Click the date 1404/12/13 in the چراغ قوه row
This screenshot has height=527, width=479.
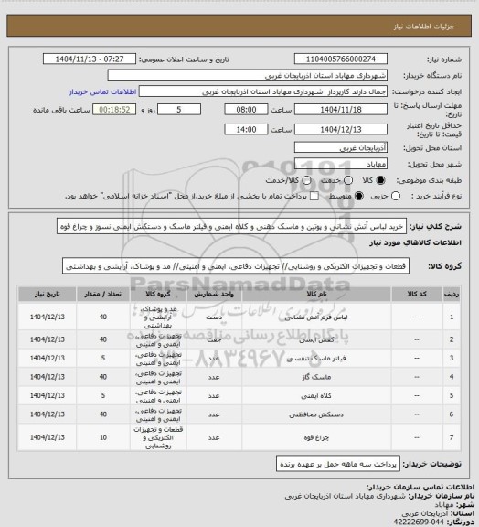(47, 437)
